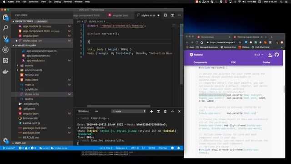The image size is (291, 164).
Task: Expand the assets folder
Action: pyautogui.click(x=29, y=66)
